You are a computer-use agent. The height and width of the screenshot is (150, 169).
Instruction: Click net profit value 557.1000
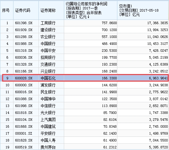pos(109,37)
